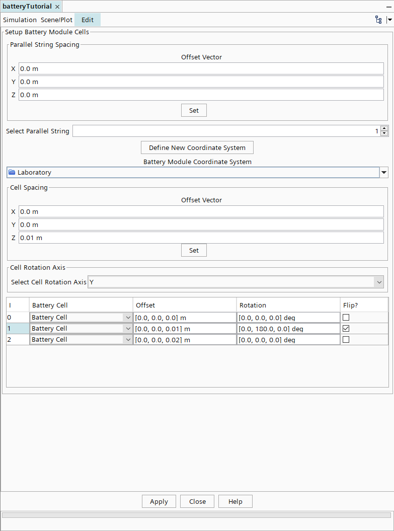The width and height of the screenshot is (394, 531).
Task: Open the Scene/Plot menu
Action: click(x=56, y=20)
